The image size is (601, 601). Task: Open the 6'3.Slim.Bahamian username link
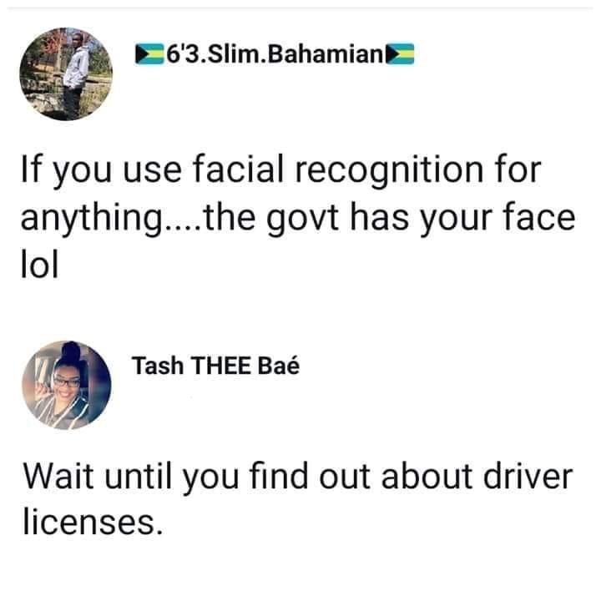tap(275, 54)
